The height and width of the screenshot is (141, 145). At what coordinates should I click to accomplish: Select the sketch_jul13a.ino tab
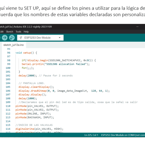[14, 45]
